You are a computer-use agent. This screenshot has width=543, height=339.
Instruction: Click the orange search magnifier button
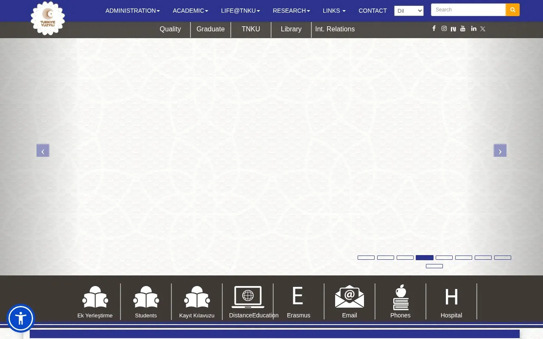512,10
